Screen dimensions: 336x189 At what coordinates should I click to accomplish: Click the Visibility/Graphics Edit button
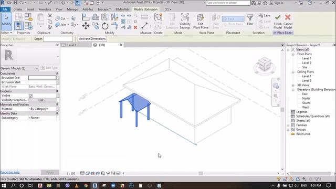[42, 100]
